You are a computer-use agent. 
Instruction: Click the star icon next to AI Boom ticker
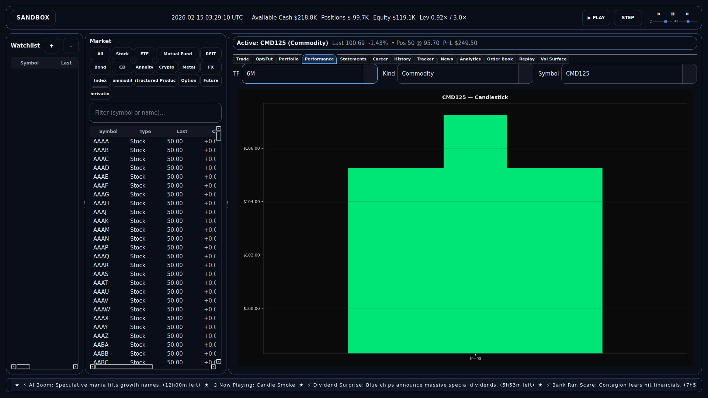click(x=17, y=385)
